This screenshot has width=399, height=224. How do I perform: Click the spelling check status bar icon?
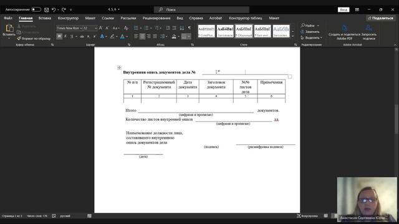54,216
